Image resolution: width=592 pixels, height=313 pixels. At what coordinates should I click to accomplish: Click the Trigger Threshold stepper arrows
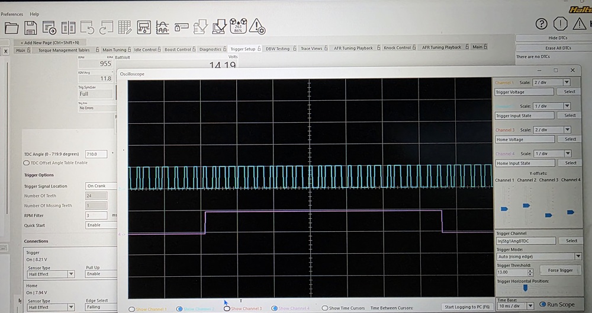pos(530,272)
